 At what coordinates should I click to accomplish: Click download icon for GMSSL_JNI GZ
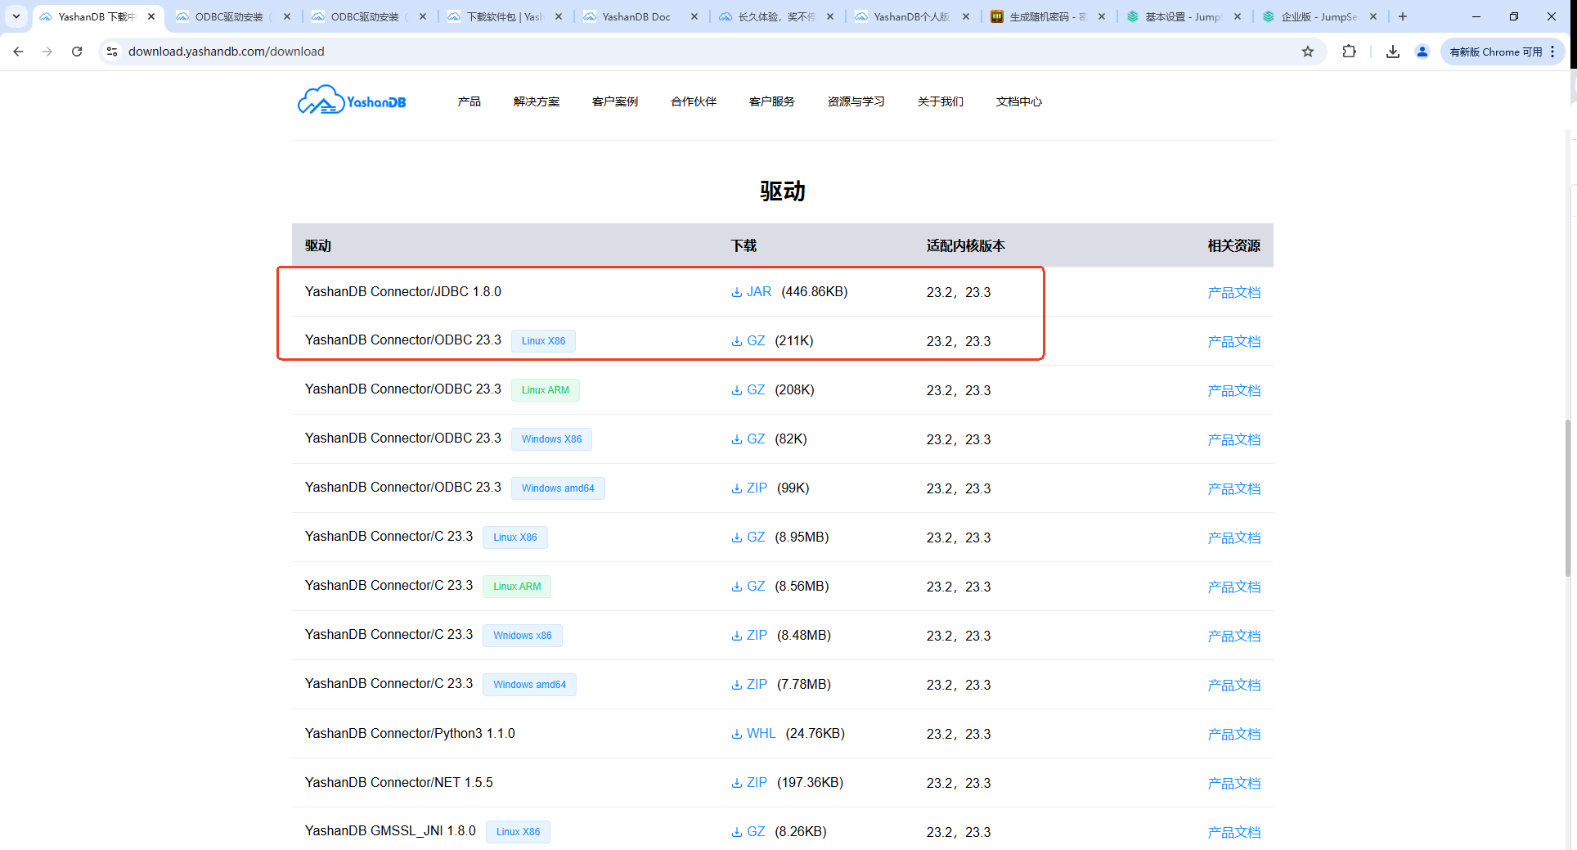(736, 832)
